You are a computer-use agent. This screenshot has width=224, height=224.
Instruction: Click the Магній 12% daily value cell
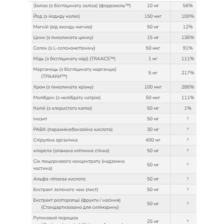188,27
